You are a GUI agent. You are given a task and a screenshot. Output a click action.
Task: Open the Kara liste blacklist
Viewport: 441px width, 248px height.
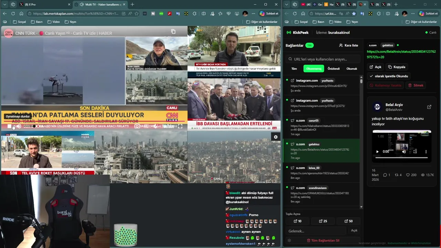point(349,45)
